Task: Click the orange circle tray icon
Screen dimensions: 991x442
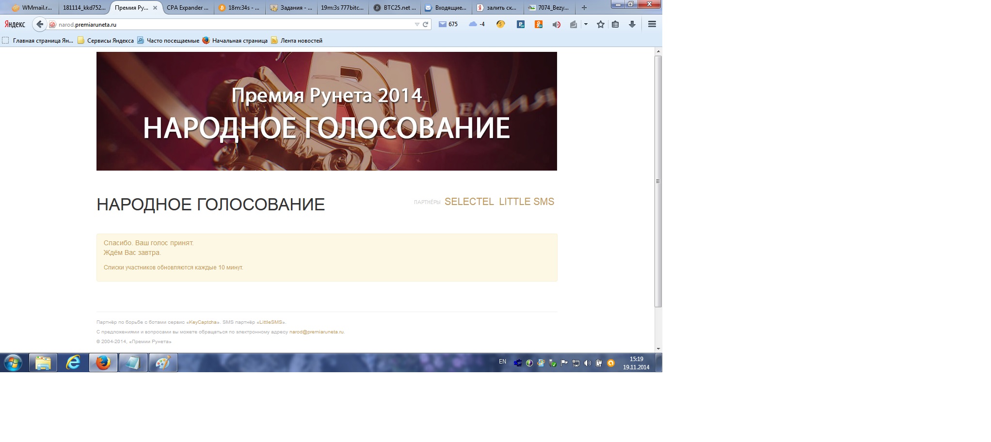Action: pos(611,363)
